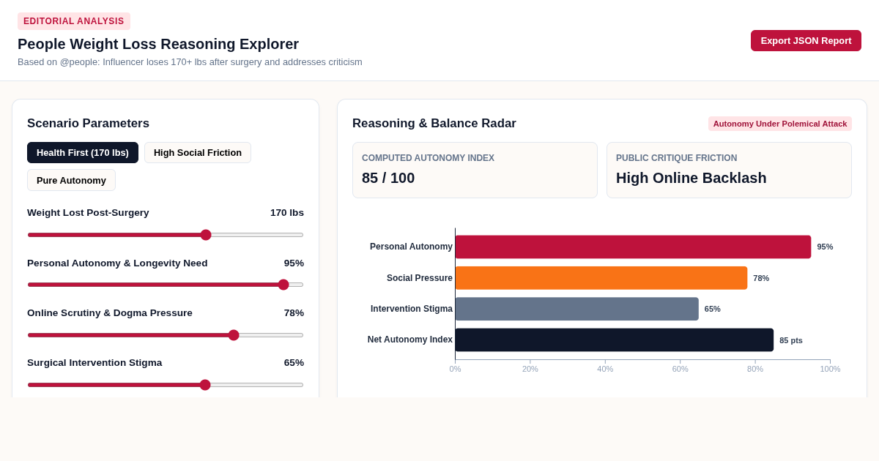Click the 78% scrutiny slider value
879x461 pixels.
(x=294, y=313)
